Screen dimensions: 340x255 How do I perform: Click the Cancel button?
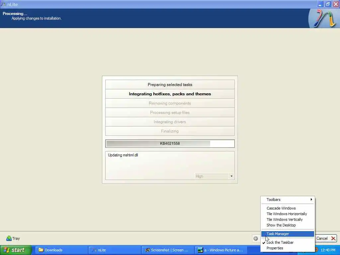(x=325, y=238)
